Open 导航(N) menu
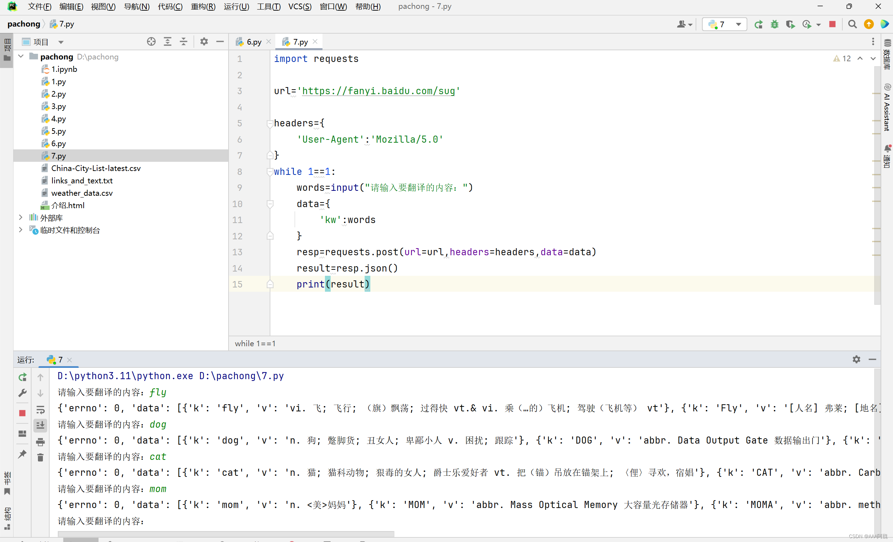 (x=137, y=6)
